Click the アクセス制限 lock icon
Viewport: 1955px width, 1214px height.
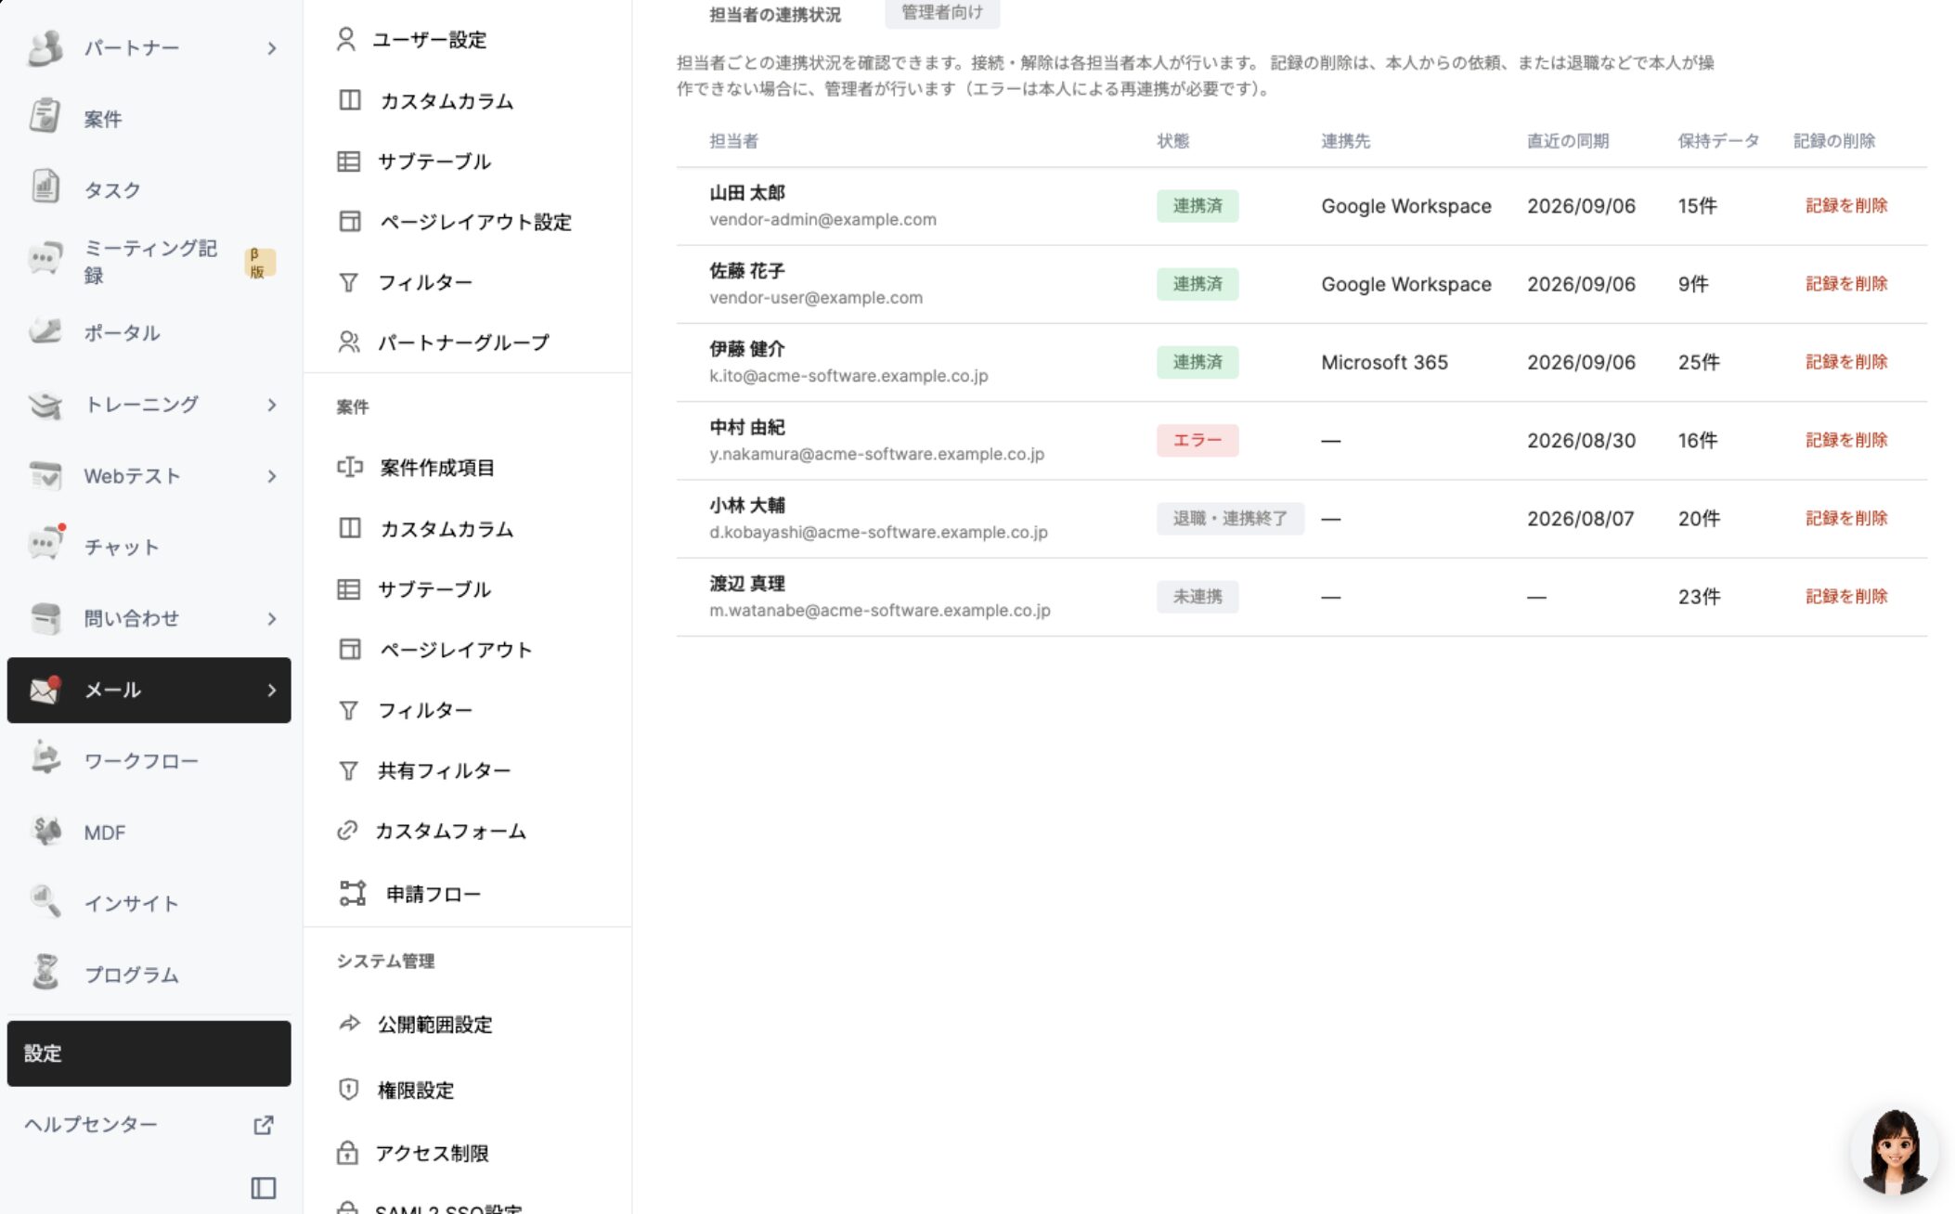[347, 1152]
